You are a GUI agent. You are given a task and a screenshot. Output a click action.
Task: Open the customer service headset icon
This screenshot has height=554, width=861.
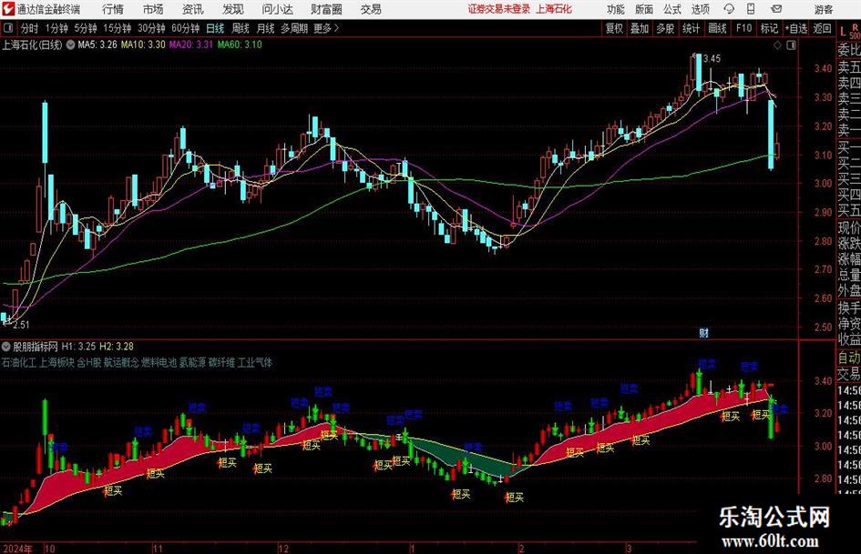729,9
